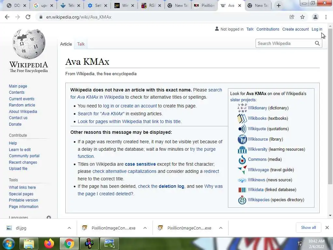This screenshot has height=250, width=333.
Task: Open What links here tool
Action: point(22,187)
